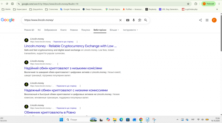222x123 pixels.
Task: Open Lincoln.money Reliable Cryptocurrency Exchange result
Action: pyautogui.click(x=70, y=46)
